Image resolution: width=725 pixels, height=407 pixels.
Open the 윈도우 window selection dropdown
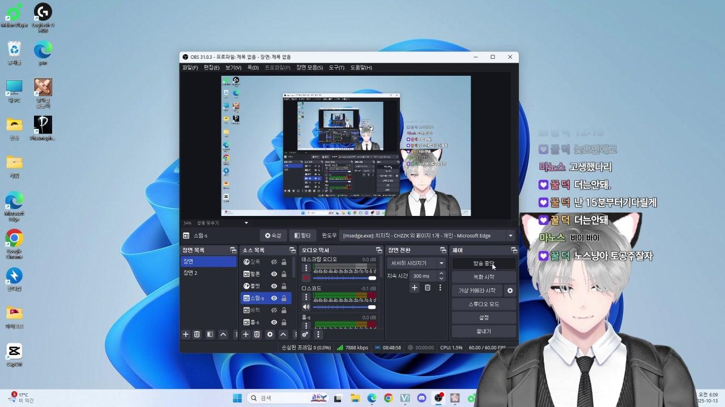click(x=510, y=236)
